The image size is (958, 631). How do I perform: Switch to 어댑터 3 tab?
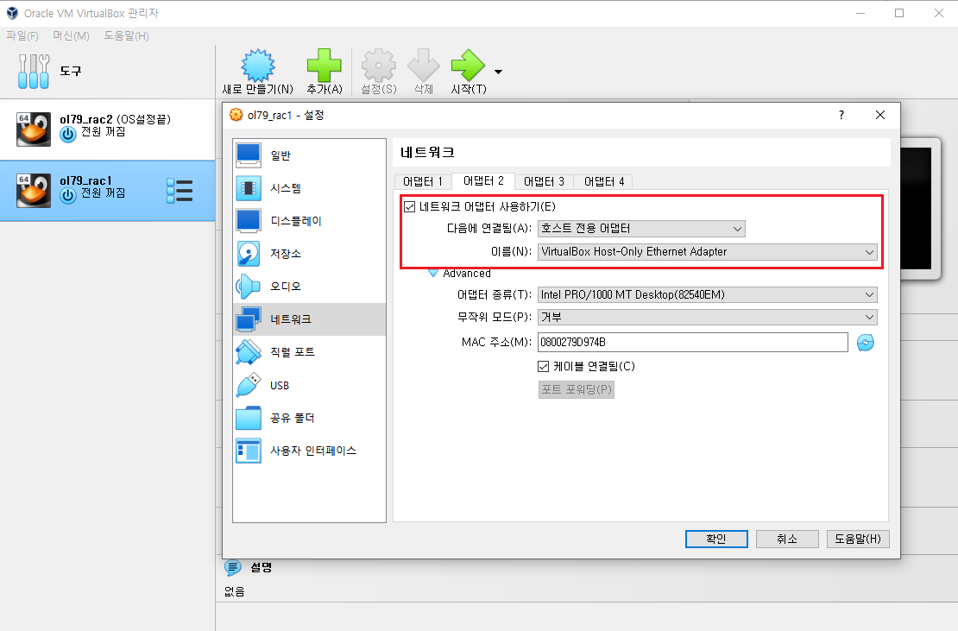tap(545, 181)
